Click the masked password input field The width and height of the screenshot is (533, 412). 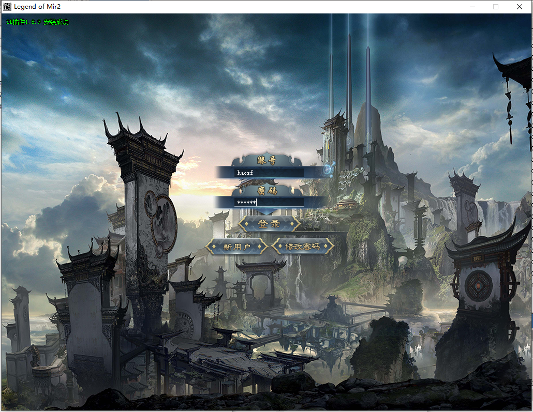click(269, 202)
